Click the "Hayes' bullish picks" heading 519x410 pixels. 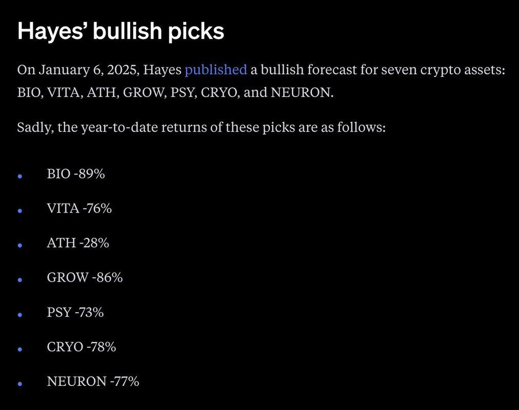[121, 32]
